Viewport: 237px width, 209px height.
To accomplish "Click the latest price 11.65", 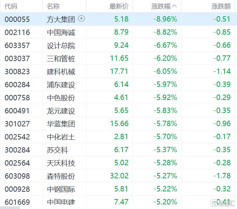I will 119,58.
